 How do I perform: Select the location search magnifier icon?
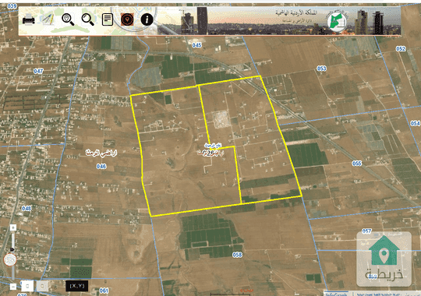(x=68, y=19)
